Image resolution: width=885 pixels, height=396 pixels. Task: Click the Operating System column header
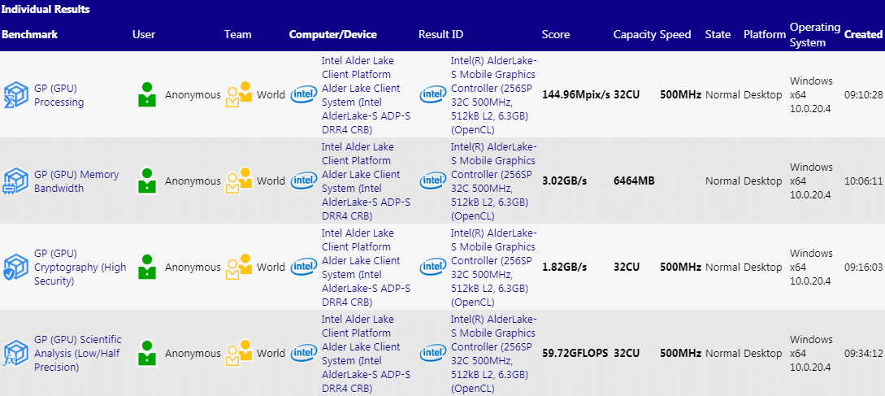pyautogui.click(x=815, y=34)
